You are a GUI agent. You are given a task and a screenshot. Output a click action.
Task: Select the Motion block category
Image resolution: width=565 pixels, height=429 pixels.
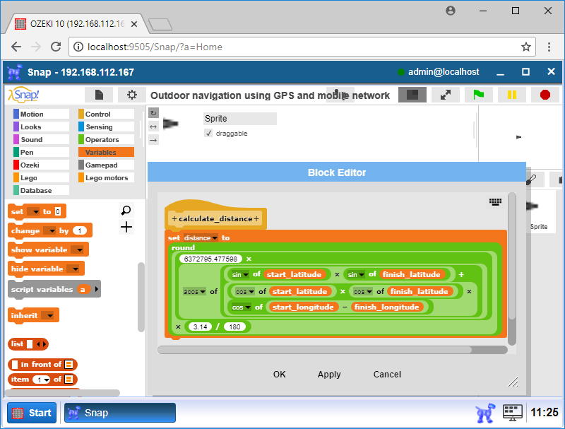[41, 114]
